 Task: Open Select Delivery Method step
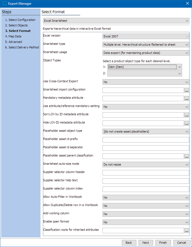tap(24, 47)
